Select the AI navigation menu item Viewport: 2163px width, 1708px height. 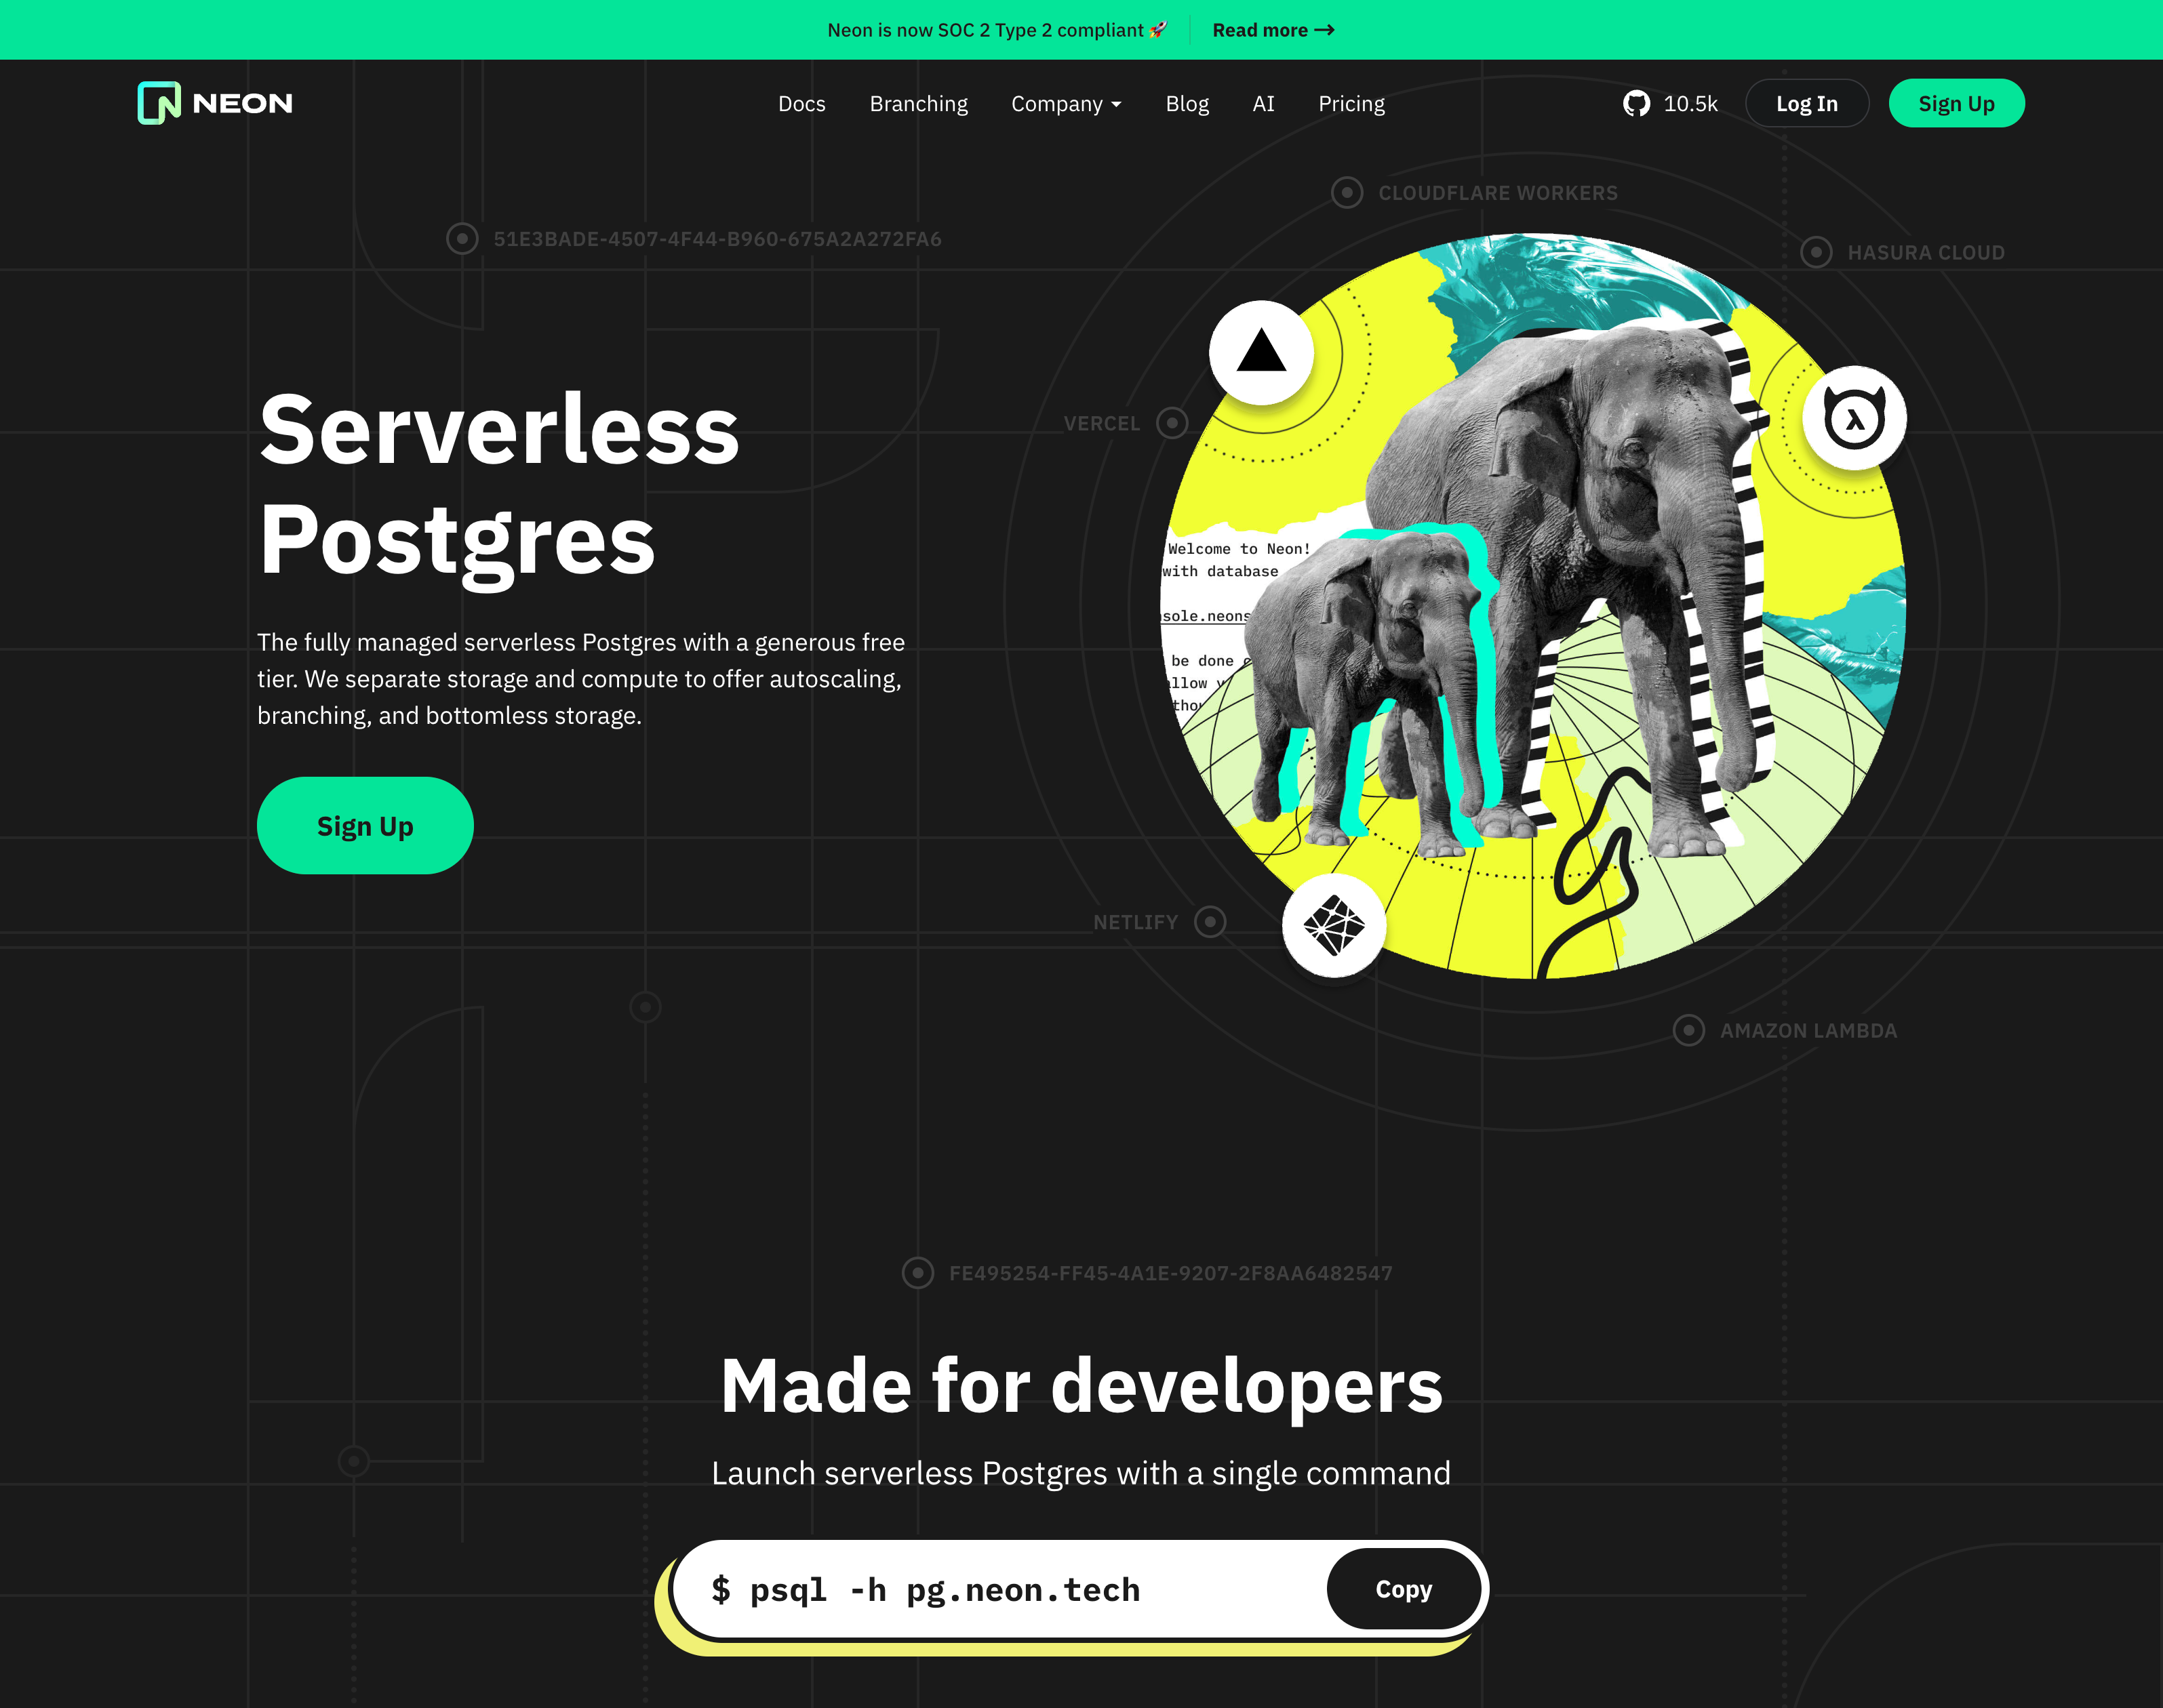1264,102
